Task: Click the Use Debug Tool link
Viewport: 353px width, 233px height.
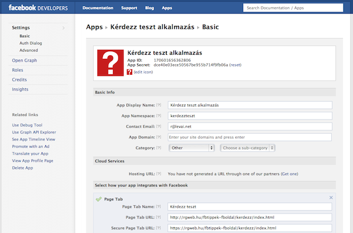Action: tap(27, 125)
